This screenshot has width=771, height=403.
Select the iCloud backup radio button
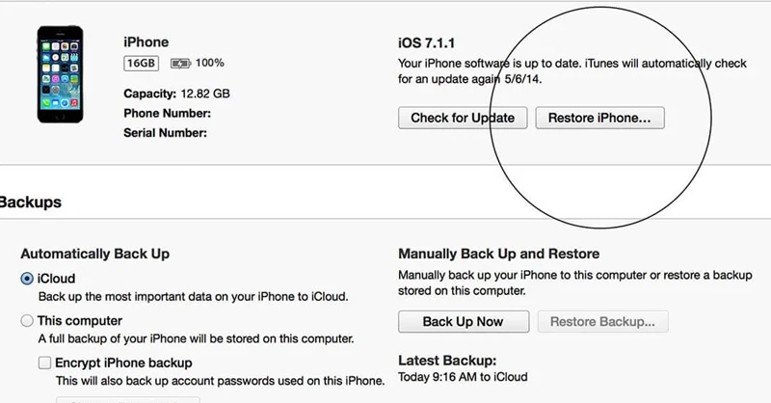tap(27, 278)
